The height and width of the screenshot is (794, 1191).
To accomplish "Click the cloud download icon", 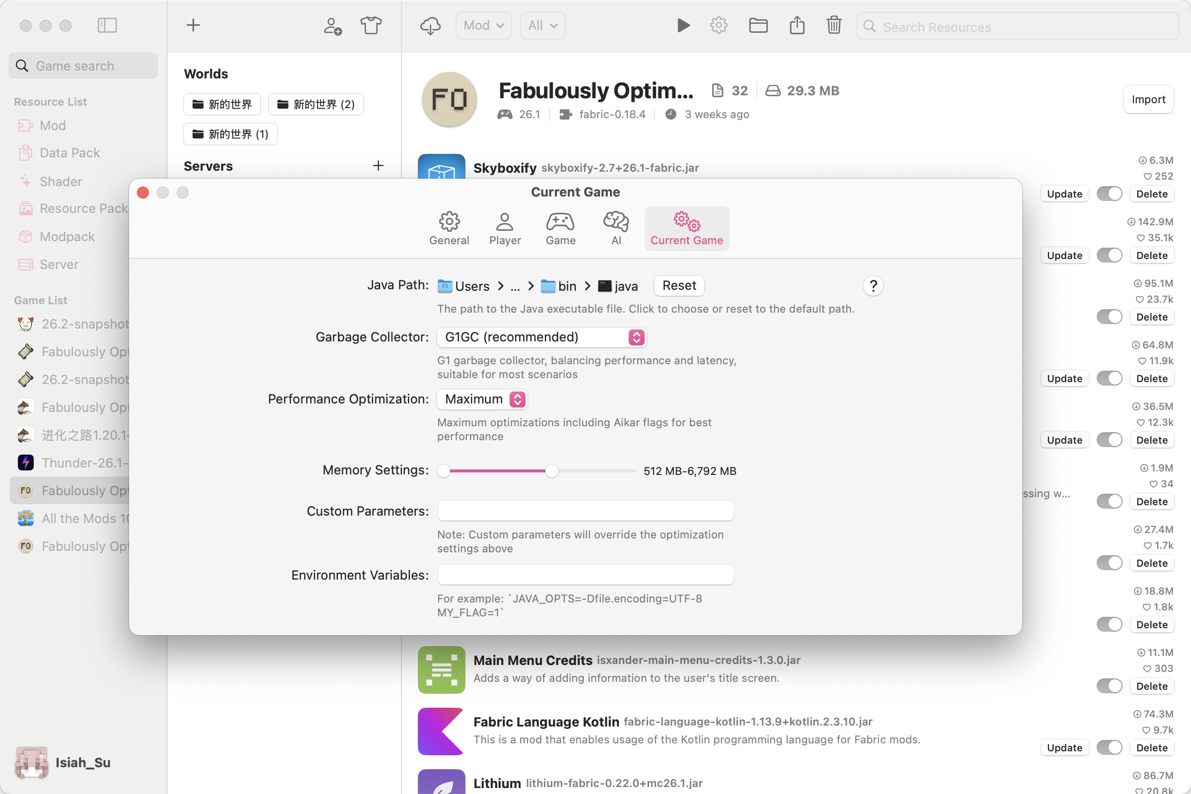I will (430, 26).
